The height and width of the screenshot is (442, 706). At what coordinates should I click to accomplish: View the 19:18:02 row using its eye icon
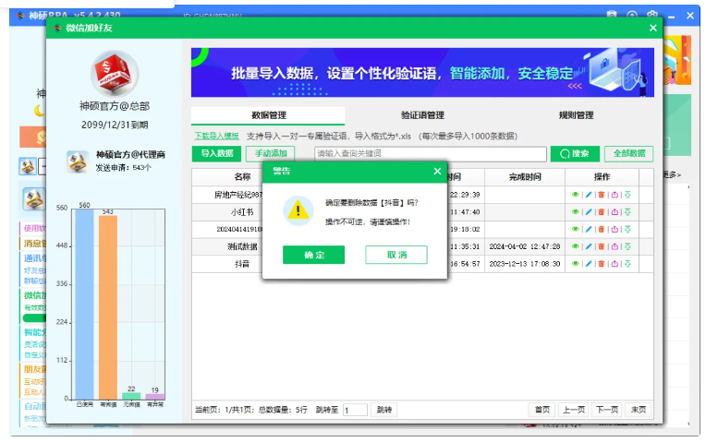pyautogui.click(x=575, y=230)
